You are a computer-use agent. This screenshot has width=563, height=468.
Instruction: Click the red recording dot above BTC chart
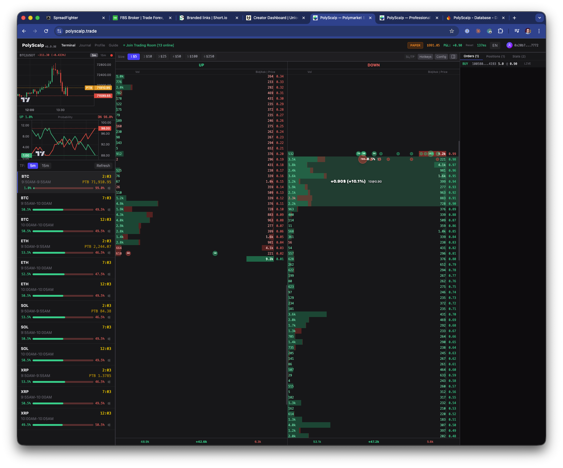[x=112, y=55]
